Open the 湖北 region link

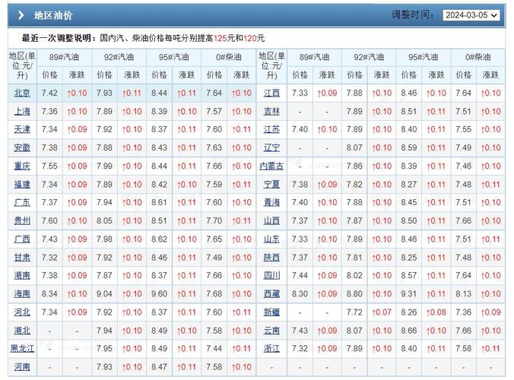coord(22,331)
